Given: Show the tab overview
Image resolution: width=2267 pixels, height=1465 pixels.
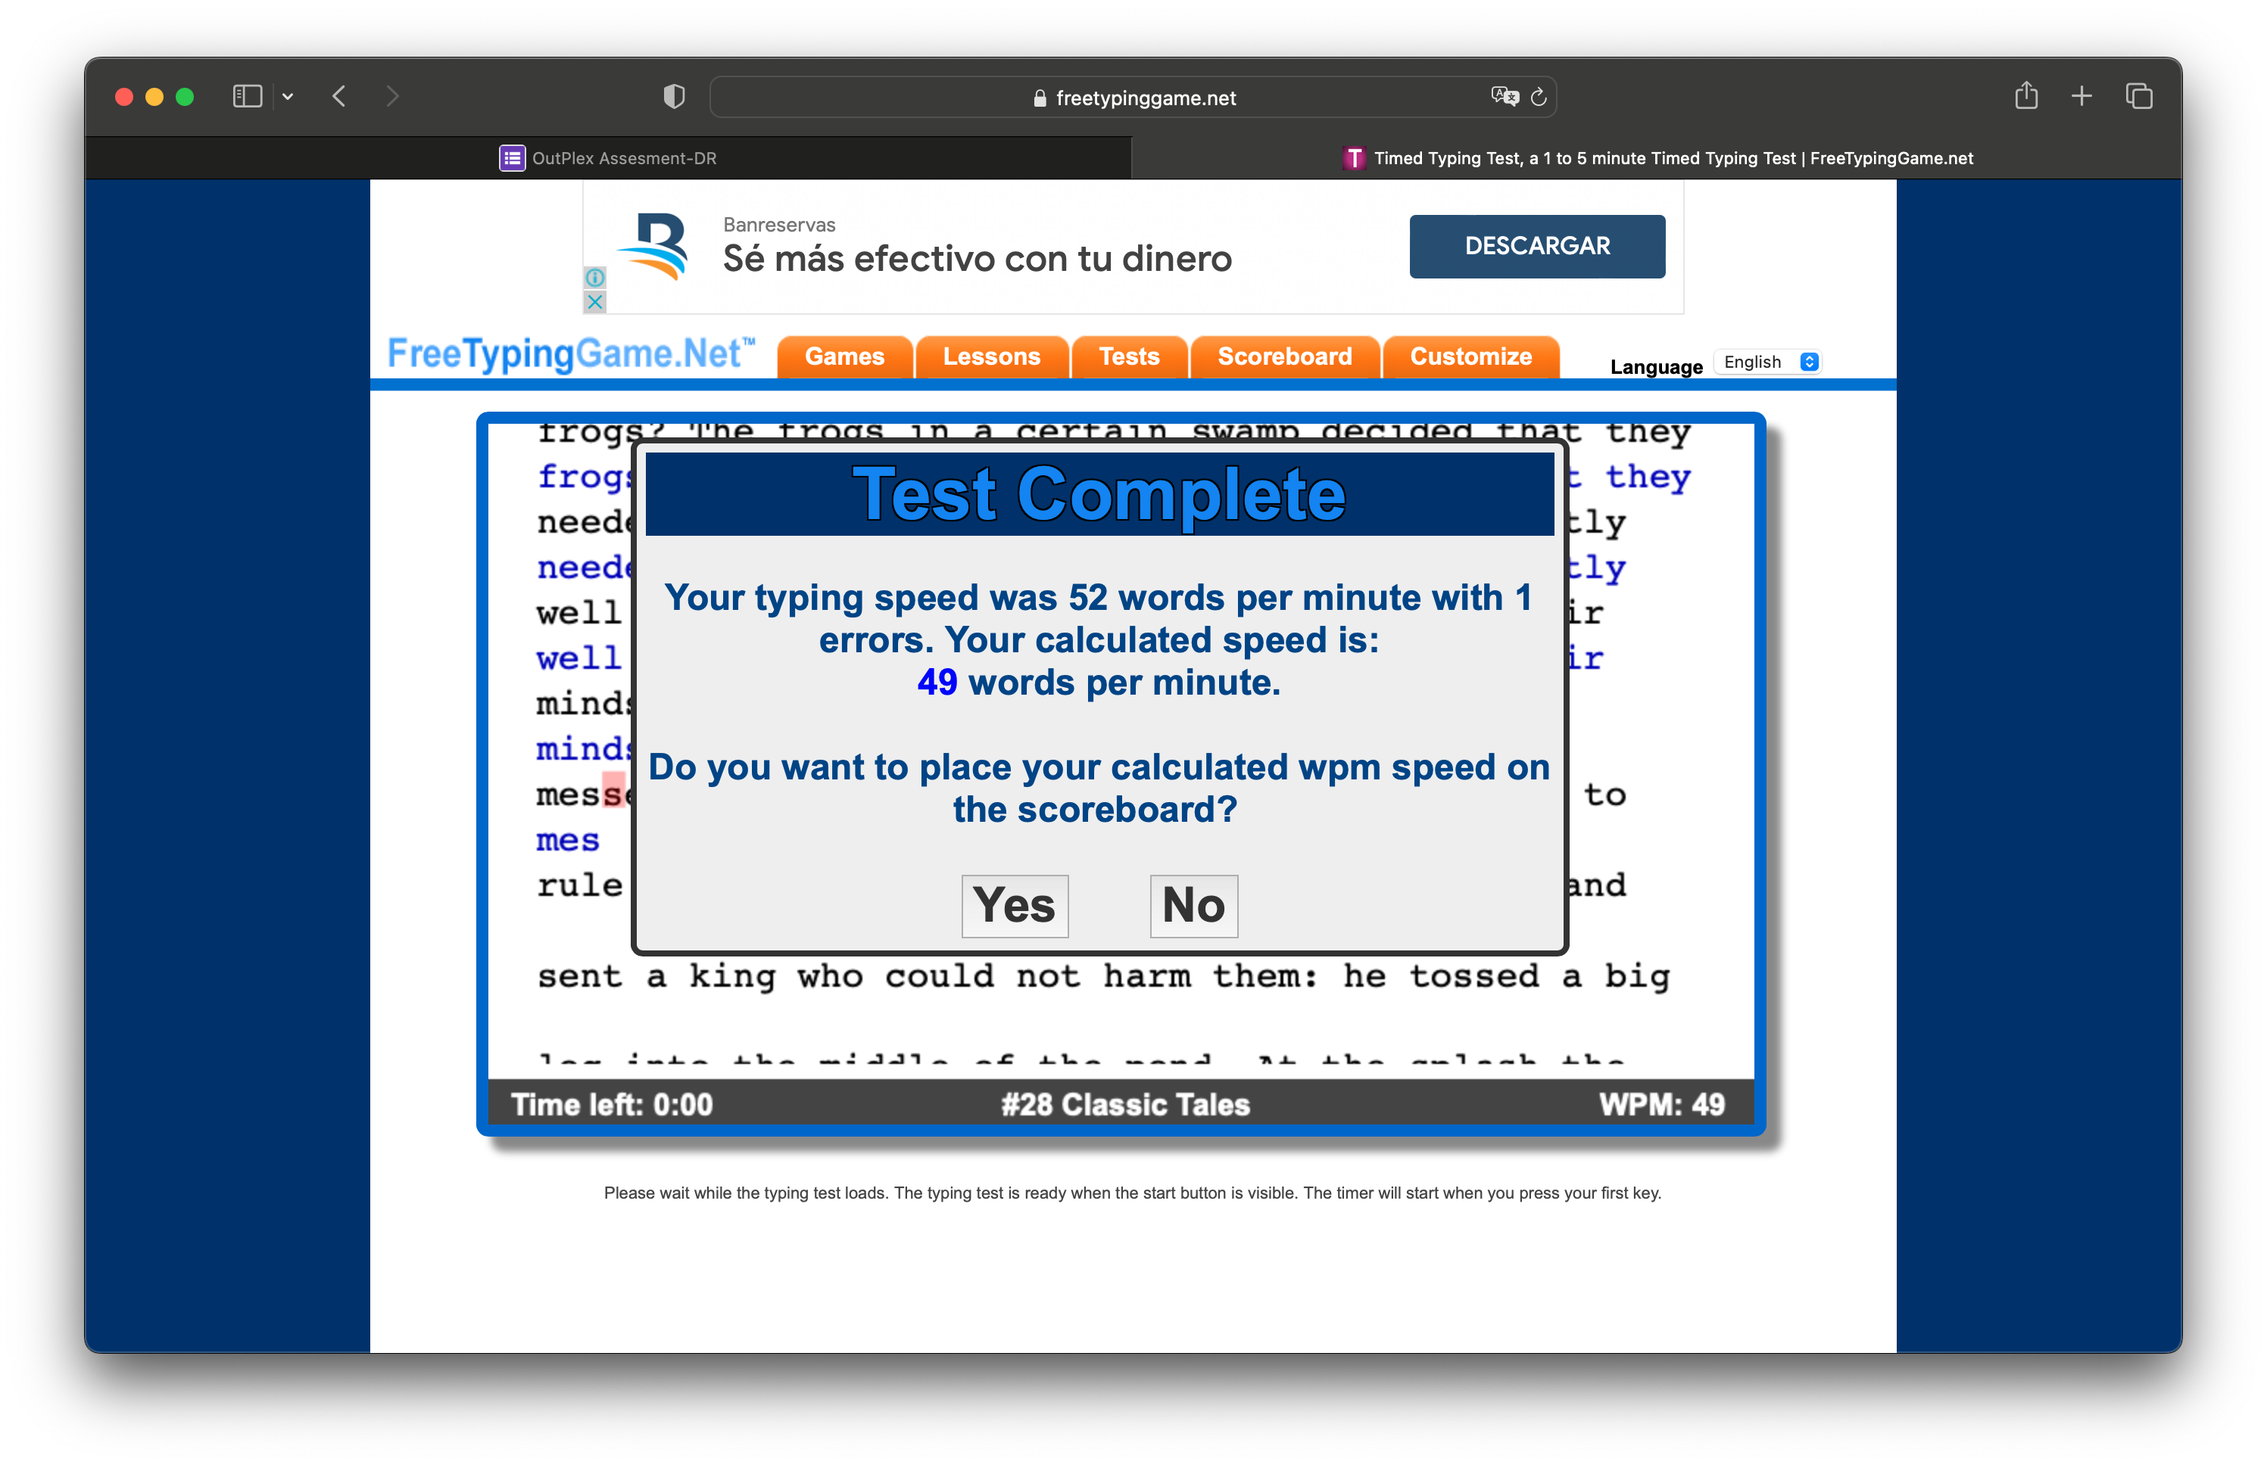Looking at the screenshot, I should pos(2138,96).
